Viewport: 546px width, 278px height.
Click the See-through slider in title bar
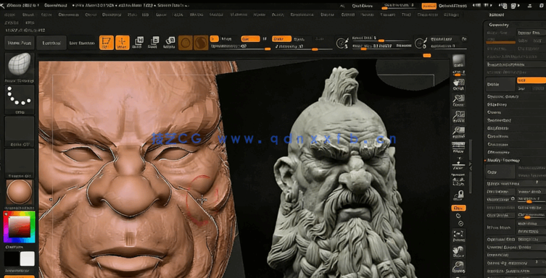click(399, 6)
